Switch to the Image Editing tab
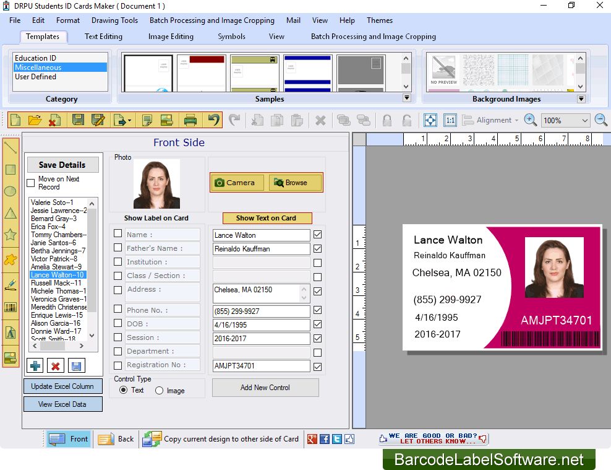Screen dimensions: 611x470 [171, 37]
